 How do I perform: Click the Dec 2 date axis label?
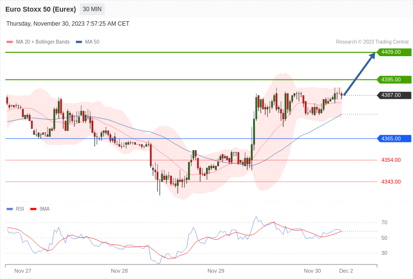point(346,271)
